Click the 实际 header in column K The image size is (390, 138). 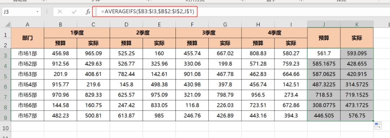click(x=357, y=38)
